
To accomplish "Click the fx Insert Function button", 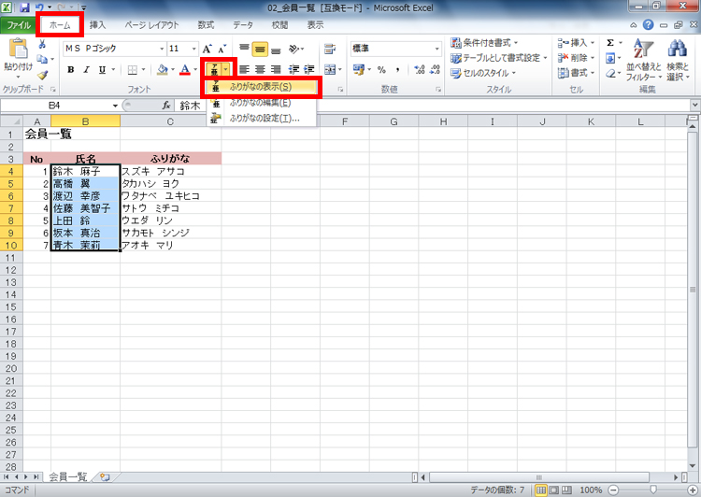I will tap(166, 106).
